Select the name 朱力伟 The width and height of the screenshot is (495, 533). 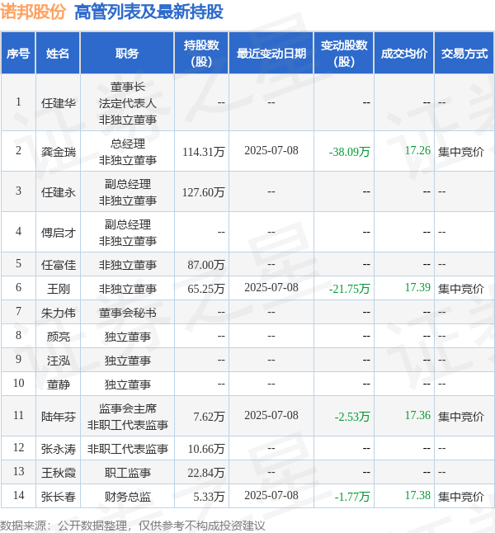click(58, 313)
